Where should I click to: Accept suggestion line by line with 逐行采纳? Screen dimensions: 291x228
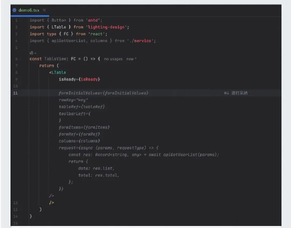236,93
